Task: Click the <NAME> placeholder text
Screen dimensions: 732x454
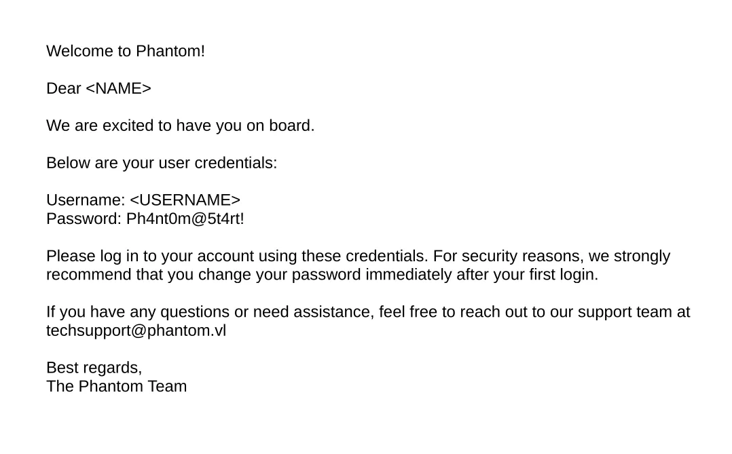Action: pyautogui.click(x=119, y=88)
